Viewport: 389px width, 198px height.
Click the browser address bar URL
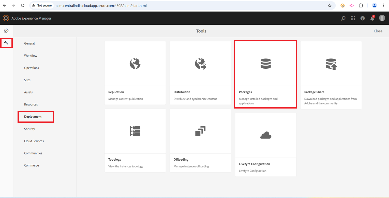(x=101, y=6)
